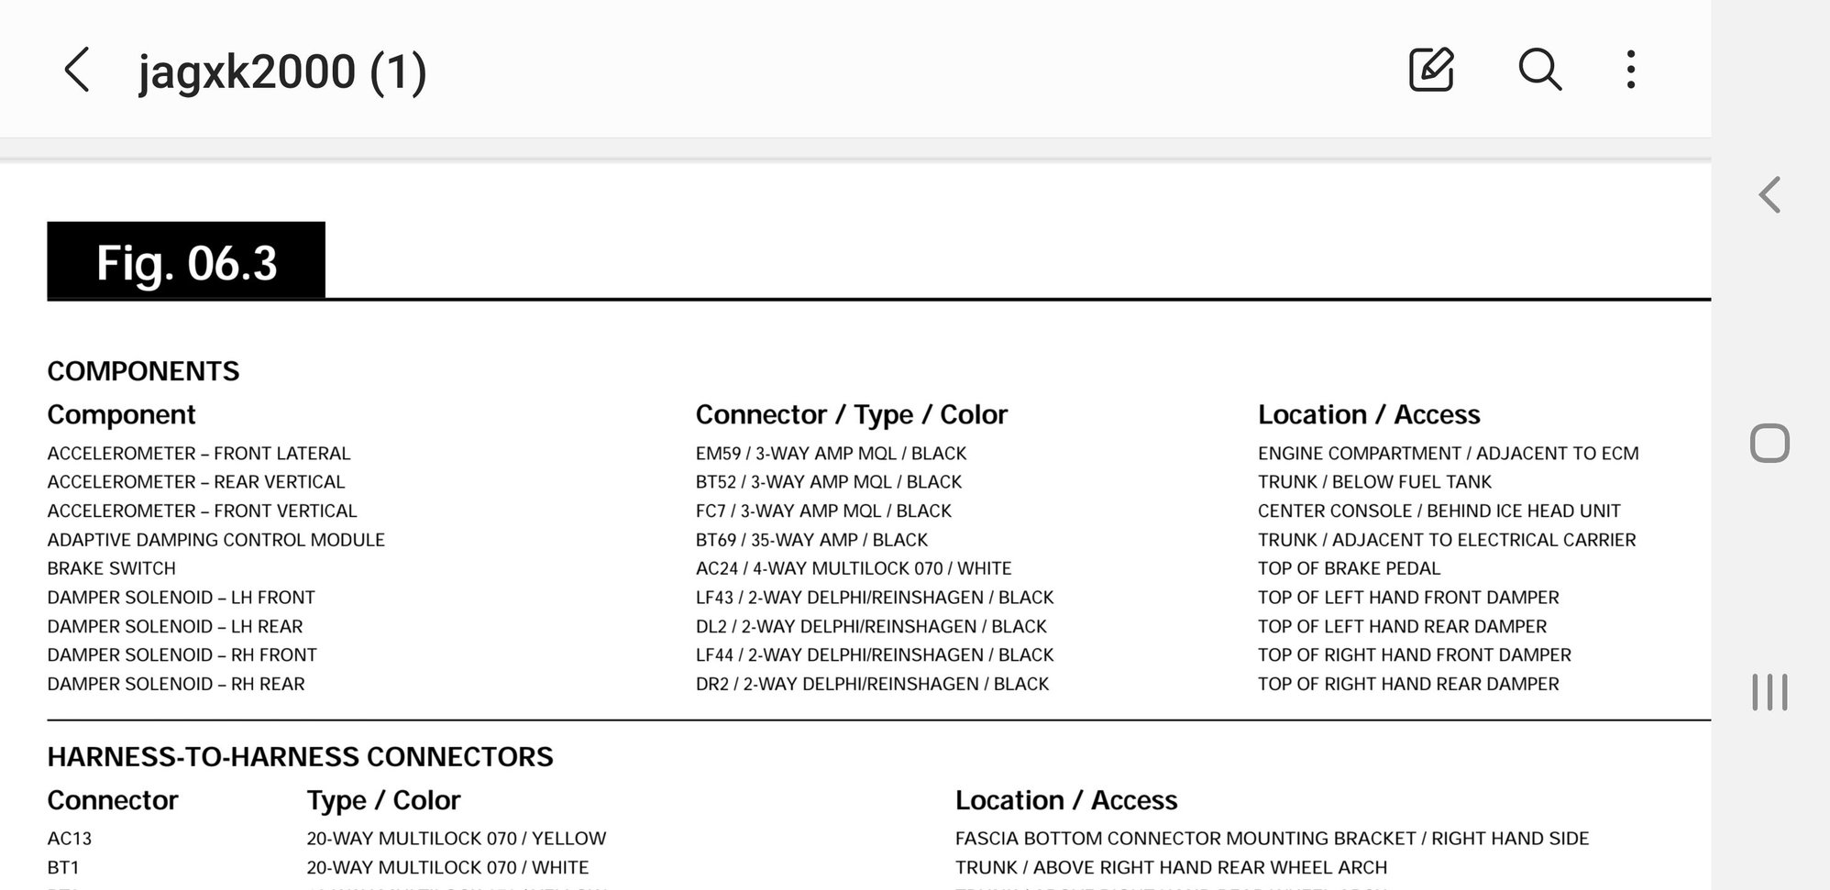Select the HARNESS-TO-HARNESS CONNECTORS heading
1830x890 pixels.
(300, 757)
